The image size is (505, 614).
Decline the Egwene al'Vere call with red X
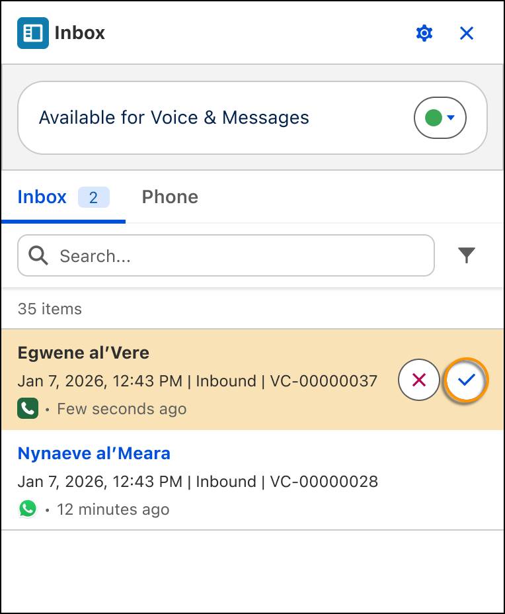419,379
